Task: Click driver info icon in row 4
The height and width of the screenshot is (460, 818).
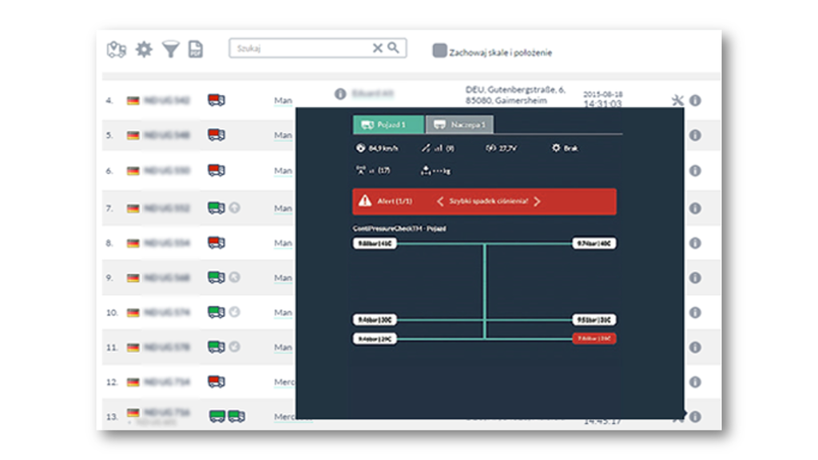Action: point(340,94)
